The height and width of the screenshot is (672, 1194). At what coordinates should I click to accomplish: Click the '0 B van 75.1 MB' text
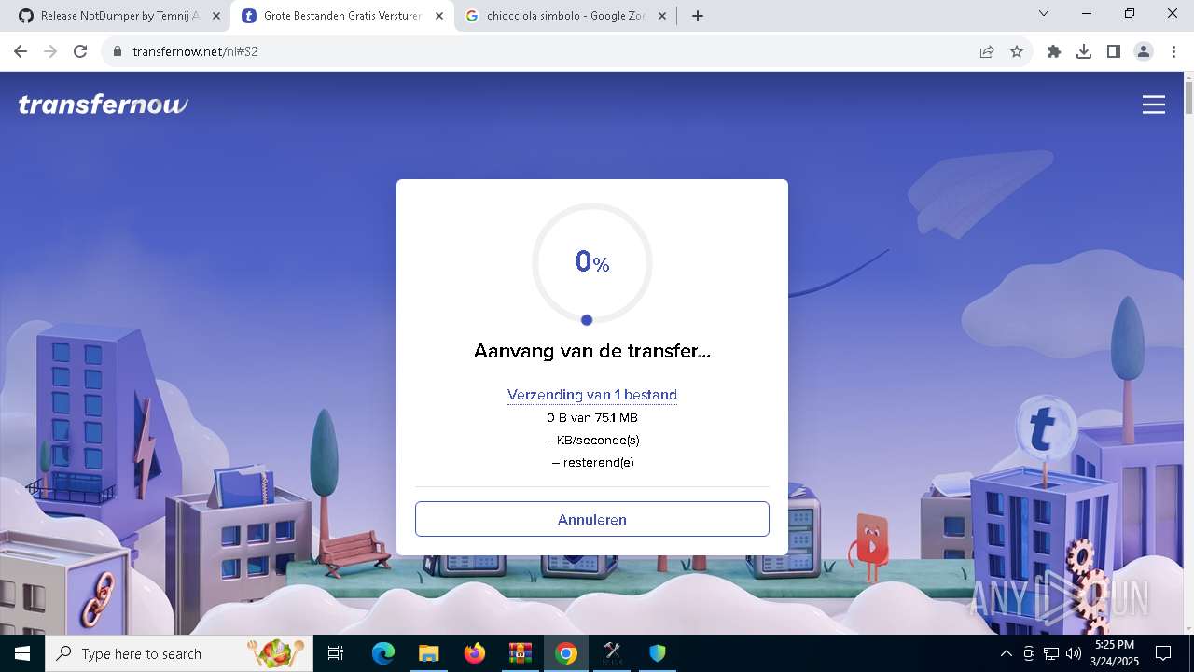[x=592, y=418]
